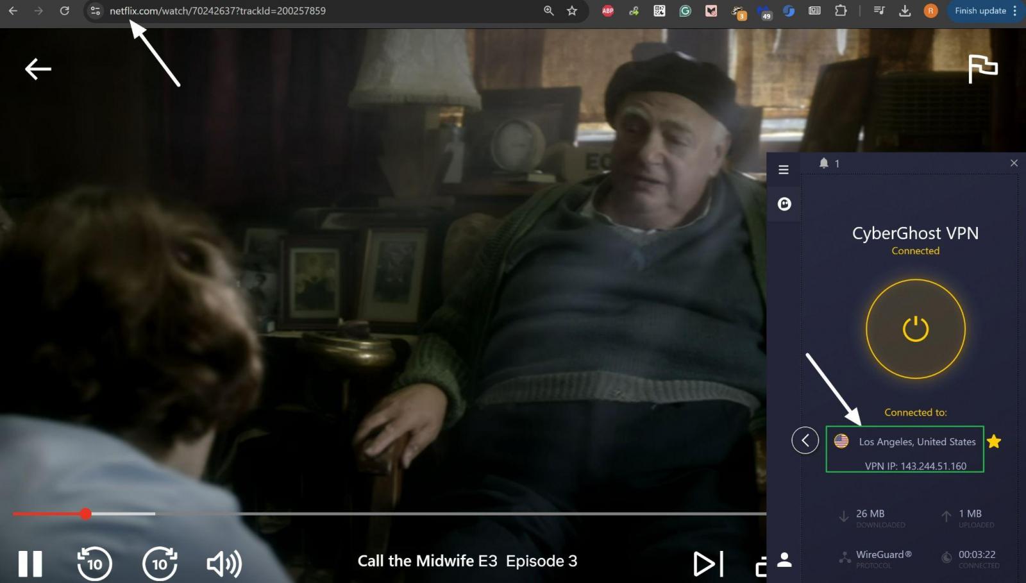This screenshot has height=583, width=1026.
Task: Toggle favorite star for Los Angeles server
Action: click(994, 441)
